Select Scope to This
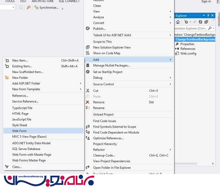The width and height of the screenshot is (220, 187). pos(129,42)
